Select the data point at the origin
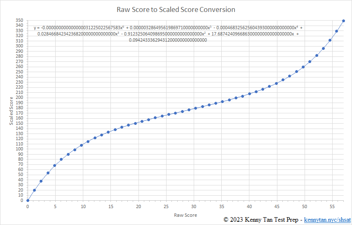Image resolution: width=352 pixels, height=225 pixels. [x=28, y=201]
